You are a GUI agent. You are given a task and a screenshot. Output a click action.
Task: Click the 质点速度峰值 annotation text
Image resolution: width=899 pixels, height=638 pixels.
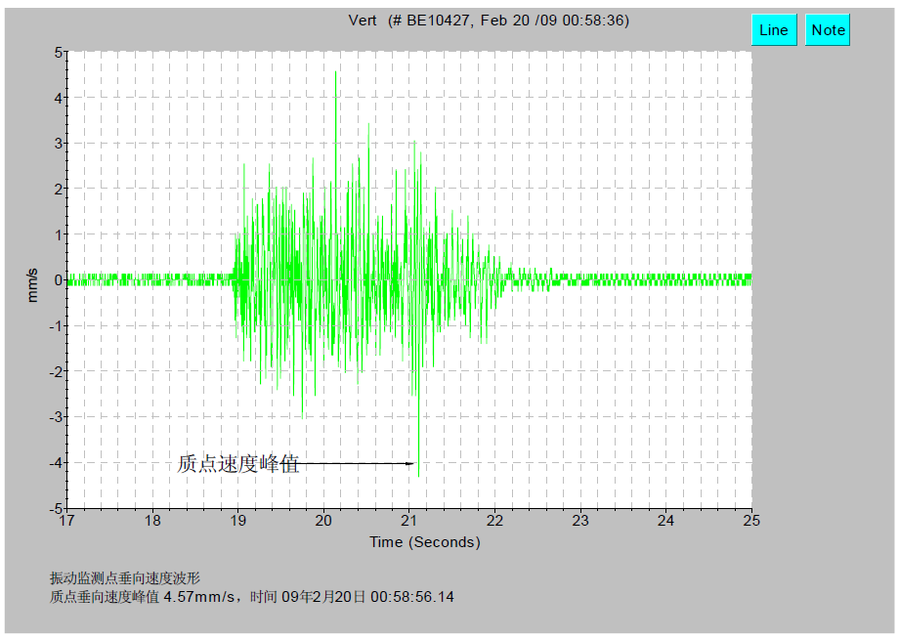[237, 464]
